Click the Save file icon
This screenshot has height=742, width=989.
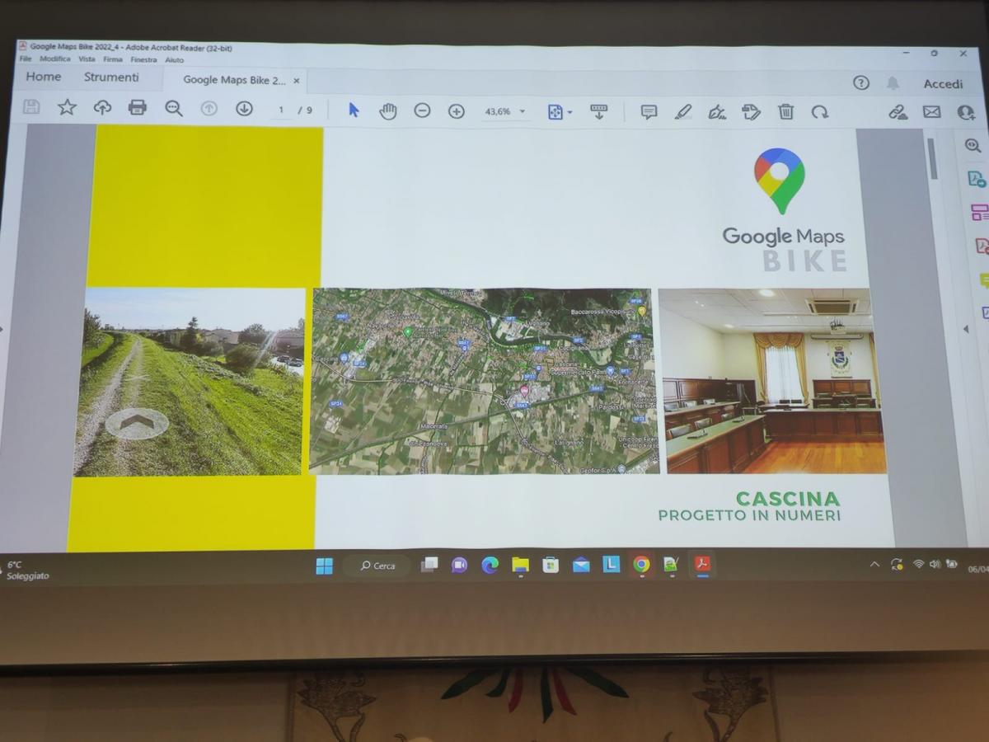pyautogui.click(x=31, y=106)
